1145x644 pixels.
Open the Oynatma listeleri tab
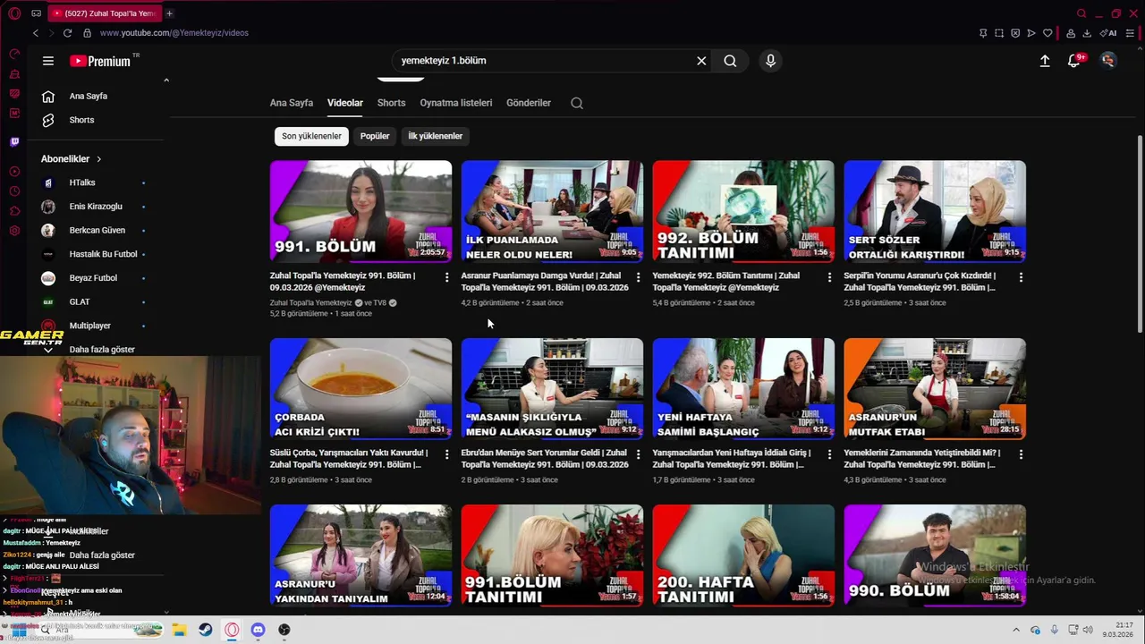(x=456, y=103)
